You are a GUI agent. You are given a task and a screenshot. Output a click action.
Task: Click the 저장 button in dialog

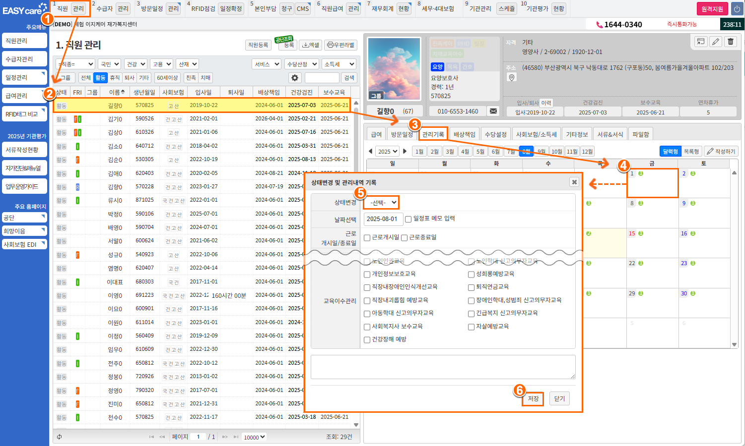point(533,399)
